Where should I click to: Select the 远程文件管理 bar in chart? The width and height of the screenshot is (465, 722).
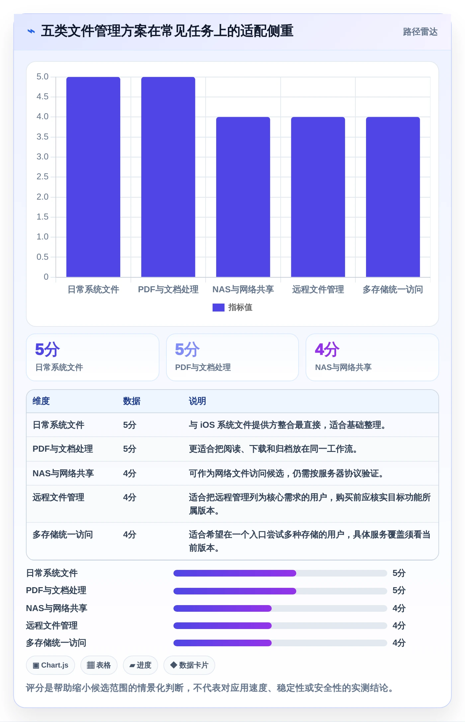(x=318, y=197)
